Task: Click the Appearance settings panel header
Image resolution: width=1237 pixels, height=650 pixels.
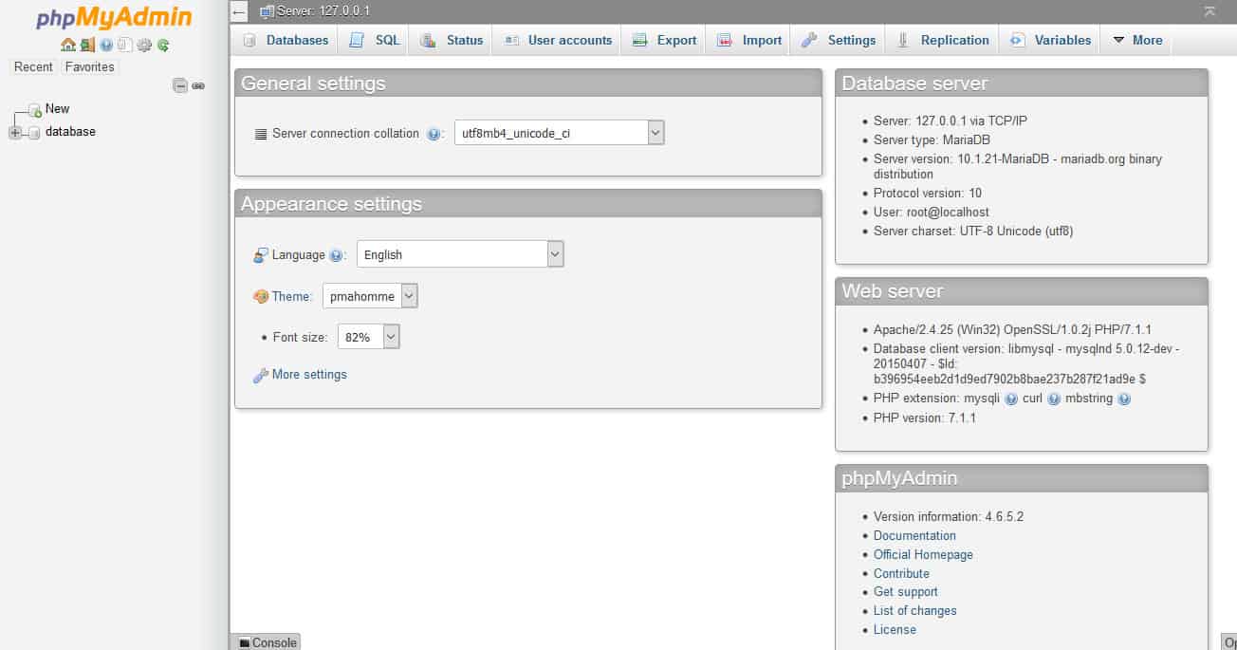Action: [x=528, y=204]
